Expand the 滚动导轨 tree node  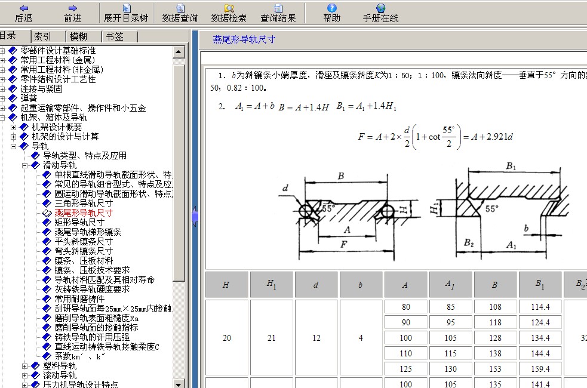coord(24,375)
